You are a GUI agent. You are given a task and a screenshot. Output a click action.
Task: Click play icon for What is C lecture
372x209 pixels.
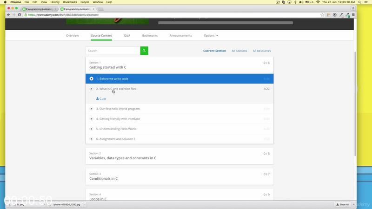tap(91, 89)
